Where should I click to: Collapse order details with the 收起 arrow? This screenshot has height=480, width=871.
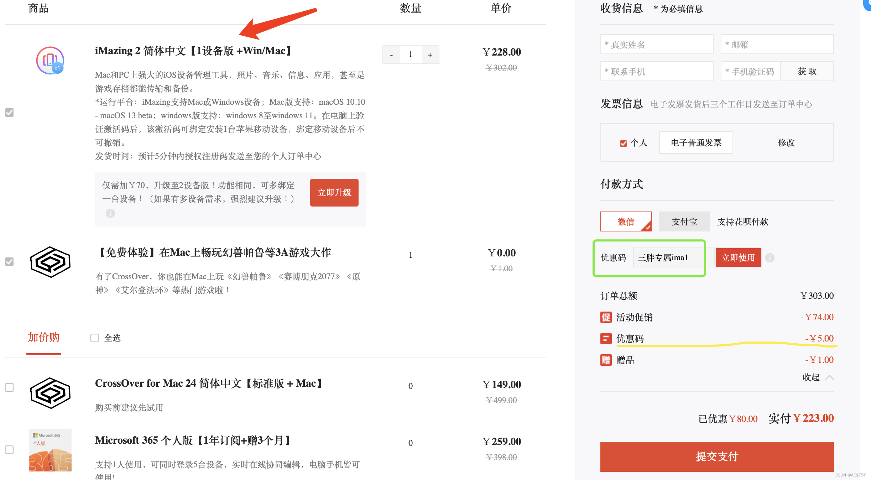(x=829, y=377)
